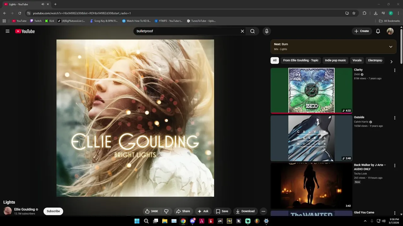Dislike the video with thumbs down
The height and width of the screenshot is (226, 403).
click(x=166, y=211)
